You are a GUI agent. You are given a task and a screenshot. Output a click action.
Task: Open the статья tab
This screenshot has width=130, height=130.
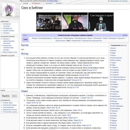25,3
